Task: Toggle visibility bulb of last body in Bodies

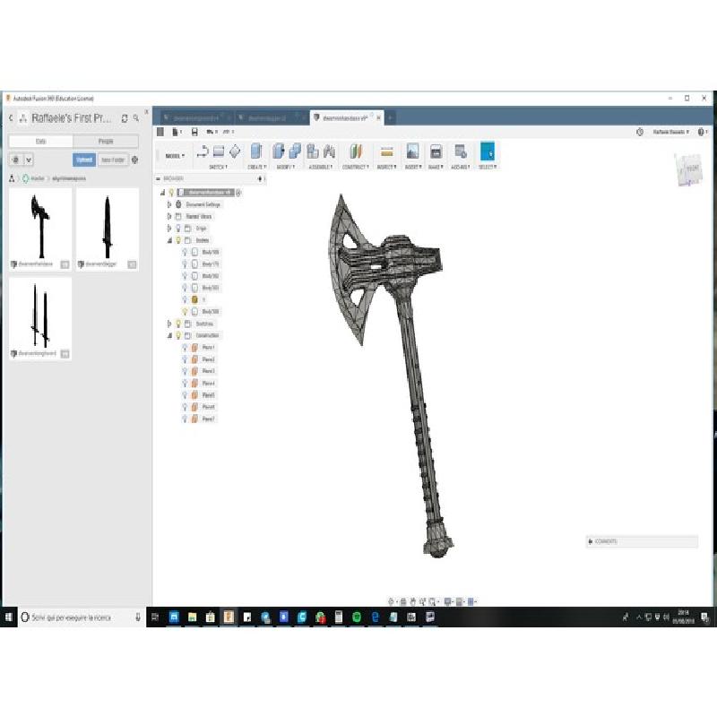Action: coord(186,311)
